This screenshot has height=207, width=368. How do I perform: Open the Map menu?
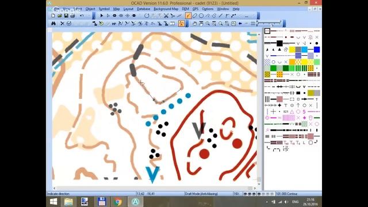coord(116,9)
